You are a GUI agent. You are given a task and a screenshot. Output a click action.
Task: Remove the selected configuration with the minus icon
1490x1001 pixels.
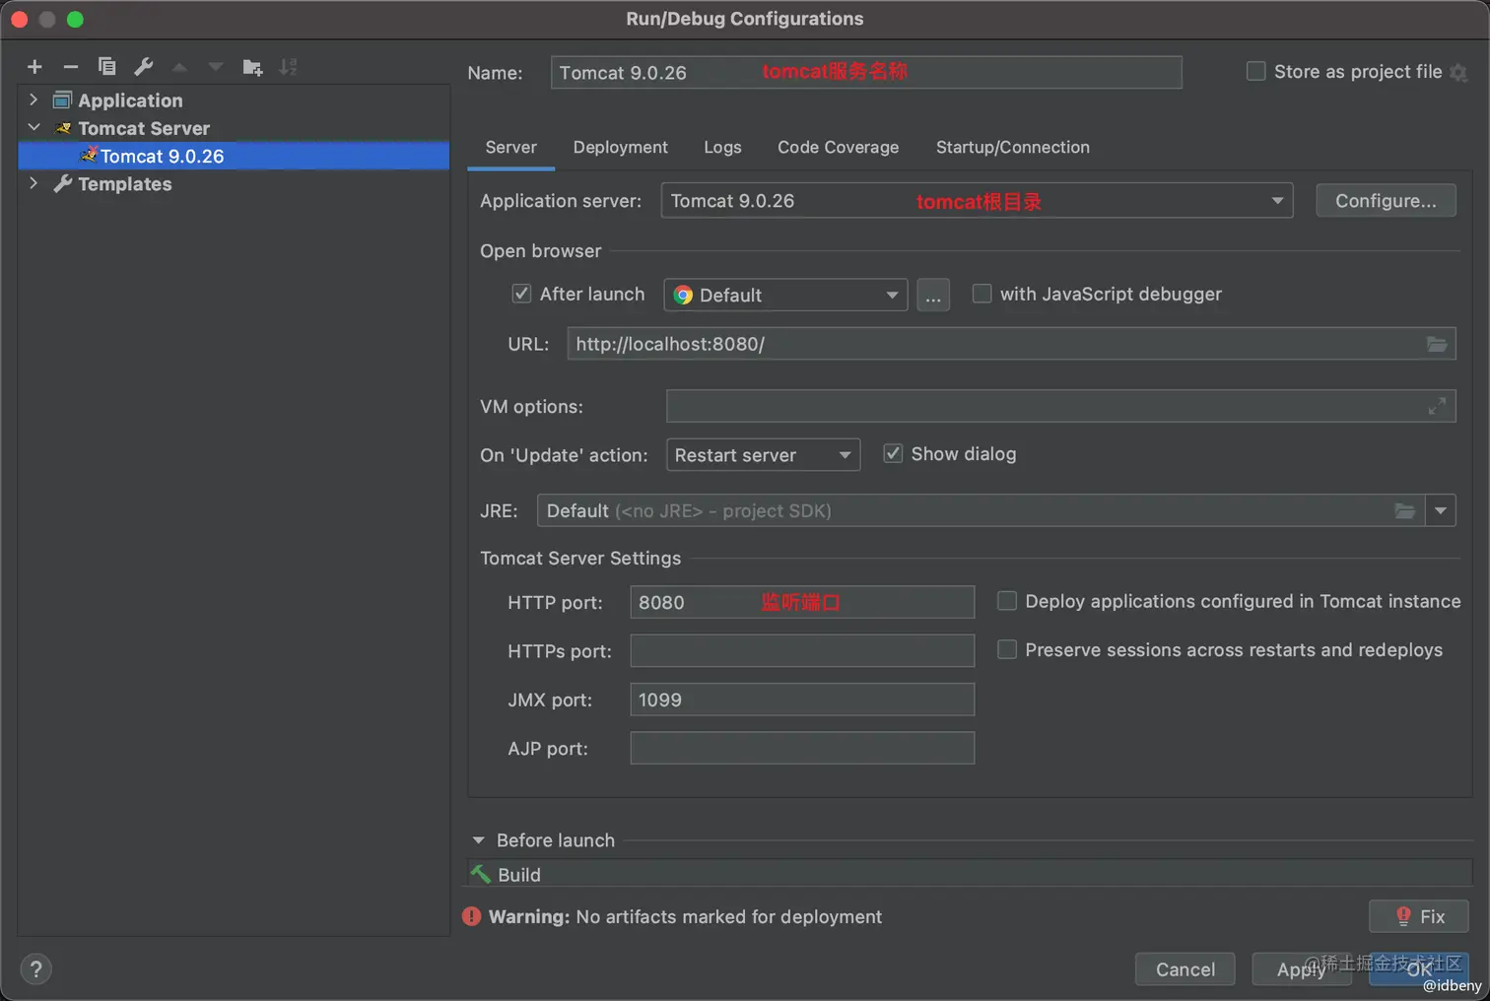coord(71,67)
